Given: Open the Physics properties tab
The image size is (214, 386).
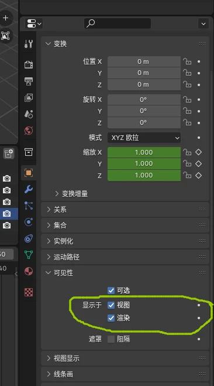Looking at the screenshot, I should (29, 222).
